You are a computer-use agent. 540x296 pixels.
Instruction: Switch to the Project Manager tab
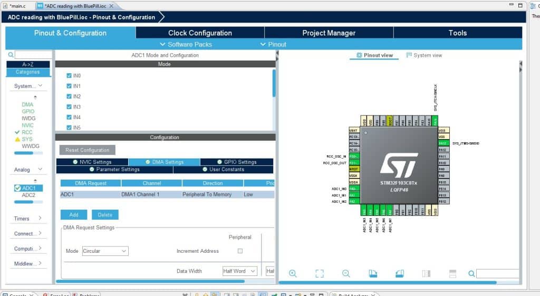point(329,33)
